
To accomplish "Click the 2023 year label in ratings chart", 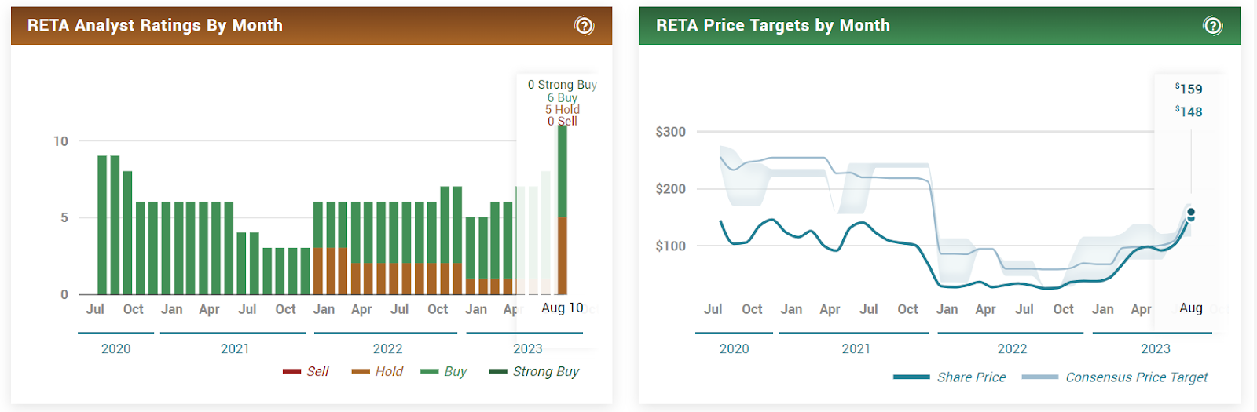I will coord(528,349).
